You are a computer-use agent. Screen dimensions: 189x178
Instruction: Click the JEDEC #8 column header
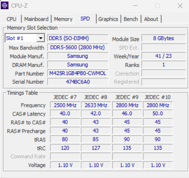pos(96,97)
